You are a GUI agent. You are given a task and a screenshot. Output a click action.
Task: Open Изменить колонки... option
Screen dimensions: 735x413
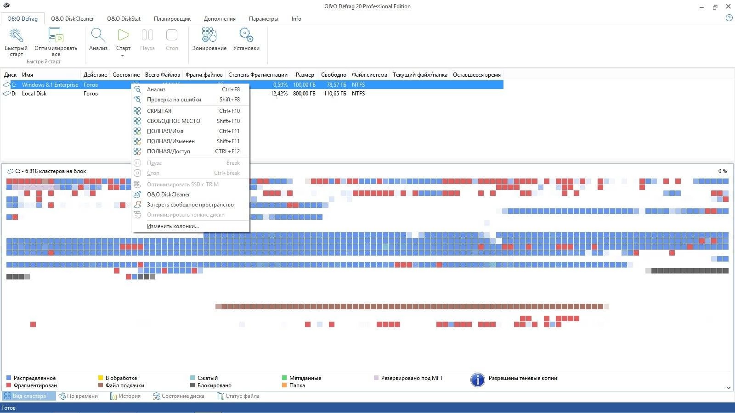(x=190, y=226)
